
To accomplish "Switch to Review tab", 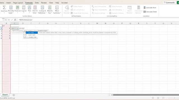I will click(x=44, y=2).
